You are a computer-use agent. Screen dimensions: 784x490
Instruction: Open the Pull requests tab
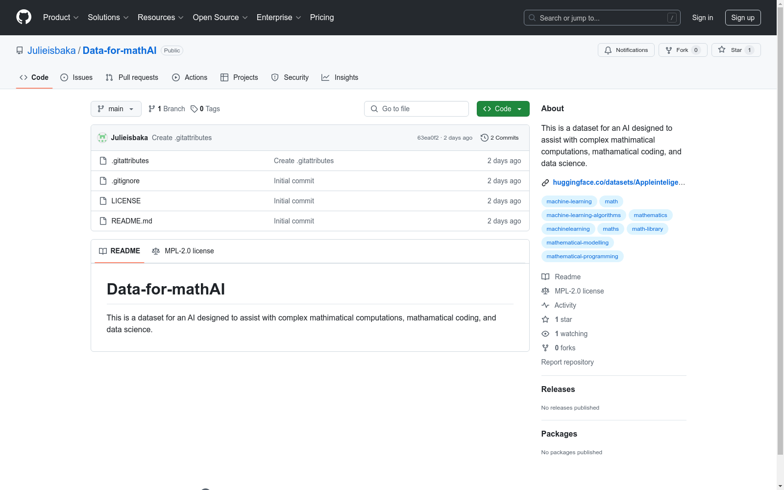click(132, 77)
